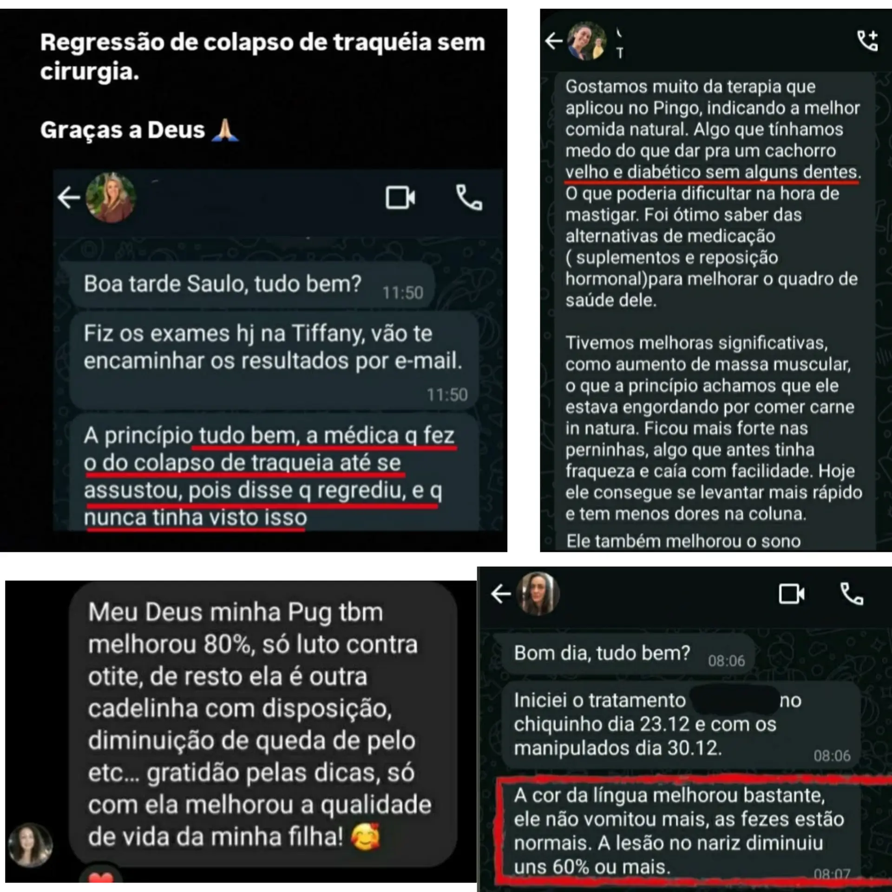Tap the back arrow in Saulo chat
Viewport: 892px width, 892px height.
(x=69, y=198)
